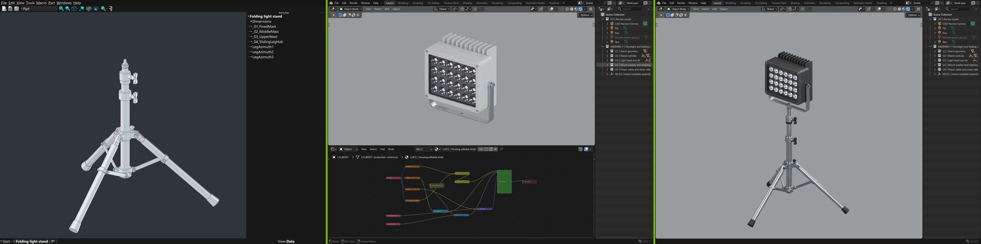This screenshot has width=981, height=244.
Task: Click the Blender logo in the middle window
Action: click(x=331, y=3)
